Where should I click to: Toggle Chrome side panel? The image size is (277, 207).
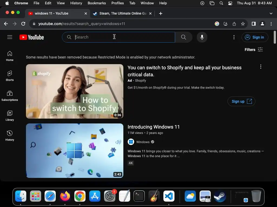(x=254, y=24)
